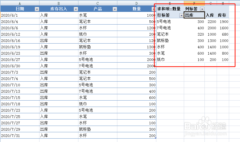Click date cell 2020/7/10
The height and width of the screenshot is (142, 240).
[20, 85]
